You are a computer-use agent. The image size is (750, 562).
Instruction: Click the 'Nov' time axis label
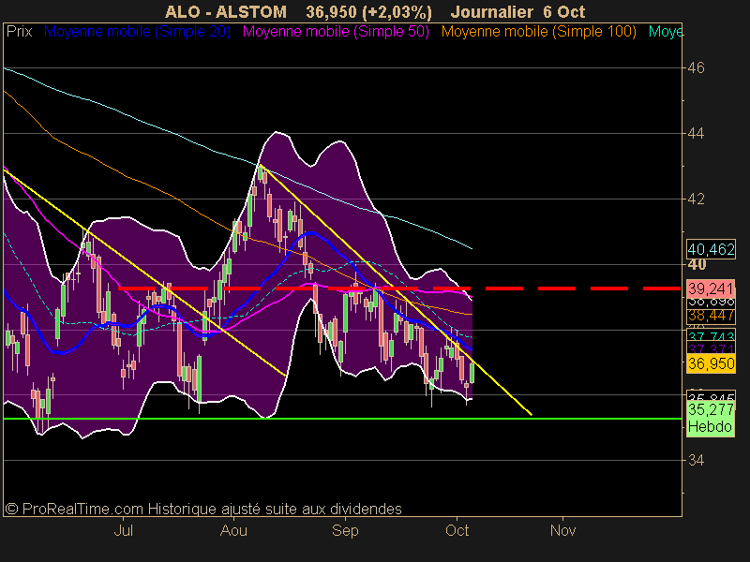click(563, 530)
